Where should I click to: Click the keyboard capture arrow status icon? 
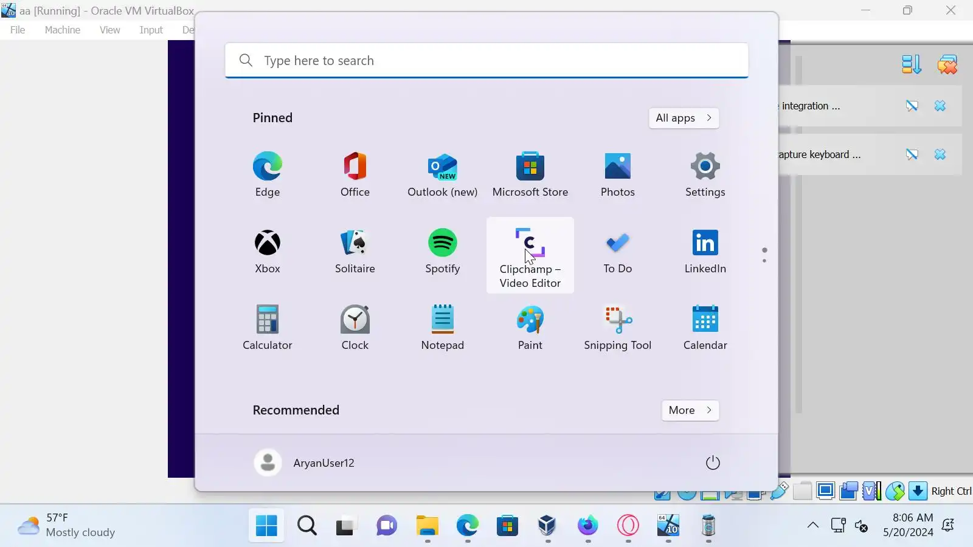pos(918,490)
